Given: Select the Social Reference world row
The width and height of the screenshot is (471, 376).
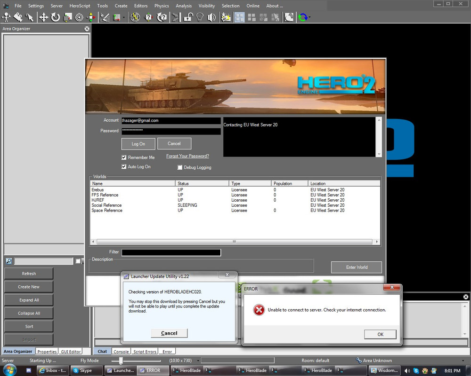Looking at the screenshot, I should pos(235,205).
